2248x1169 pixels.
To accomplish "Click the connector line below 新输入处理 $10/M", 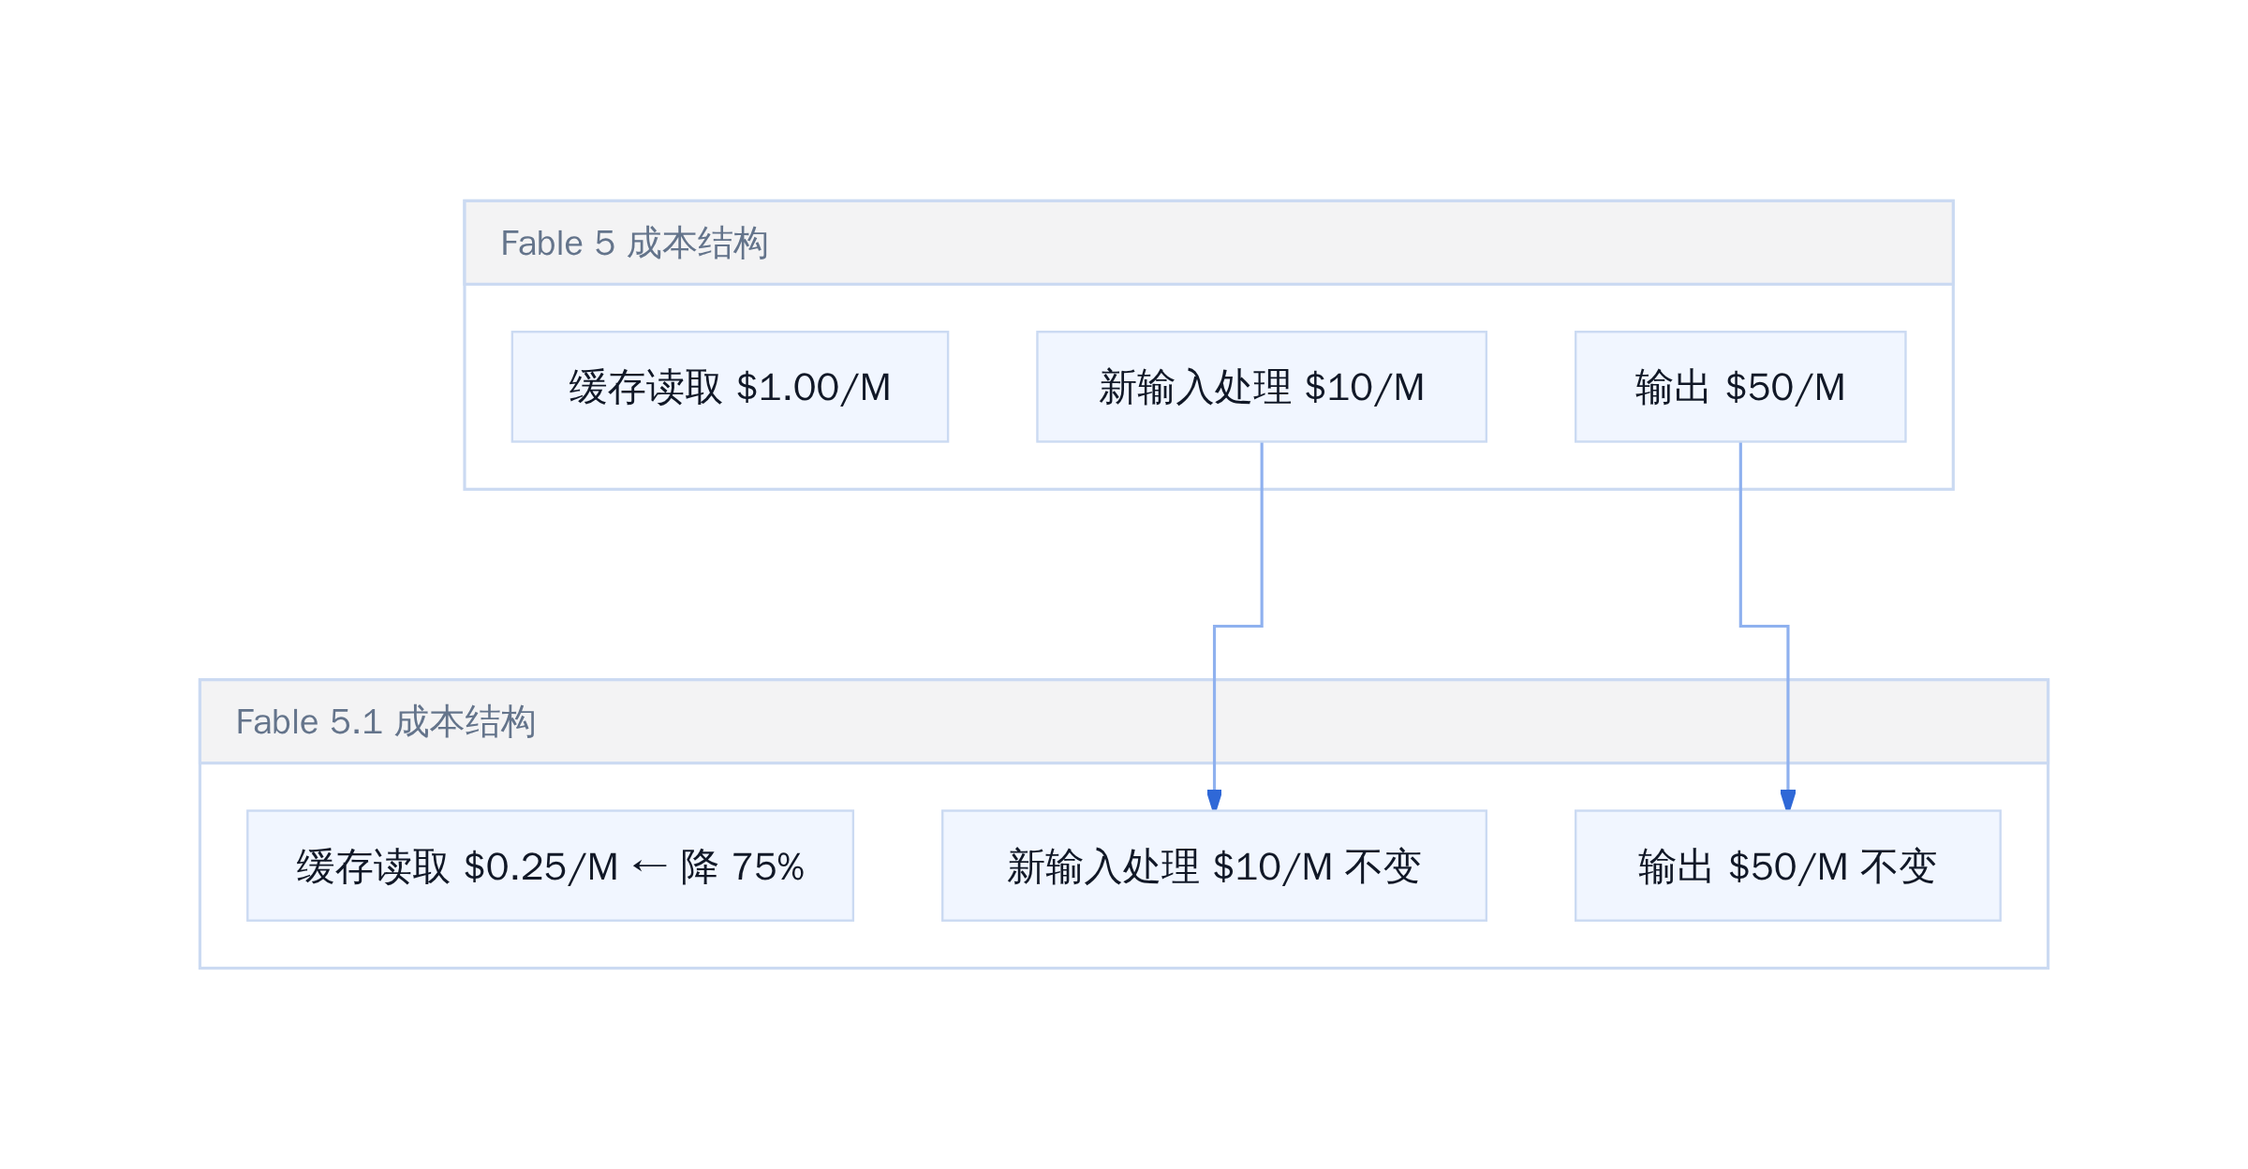I will (1262, 534).
